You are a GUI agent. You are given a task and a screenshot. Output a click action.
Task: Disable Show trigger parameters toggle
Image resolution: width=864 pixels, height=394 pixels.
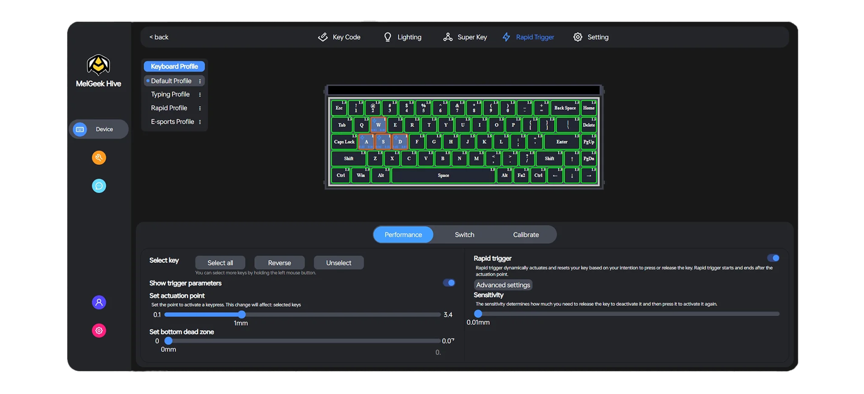click(449, 283)
